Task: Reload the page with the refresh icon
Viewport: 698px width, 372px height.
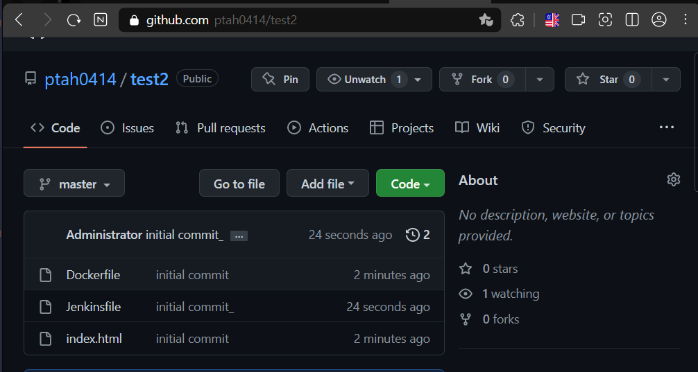Action: click(x=74, y=19)
